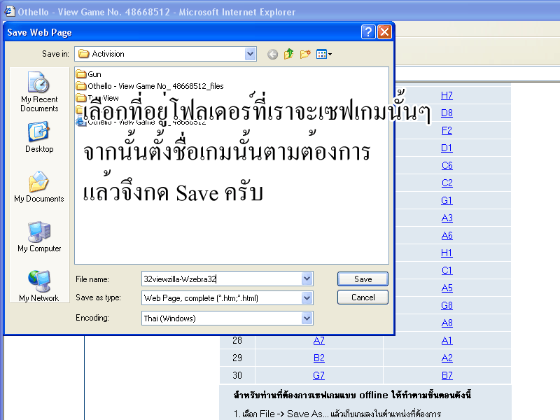Follow the C2 move link
The image size is (560, 420).
[447, 183]
